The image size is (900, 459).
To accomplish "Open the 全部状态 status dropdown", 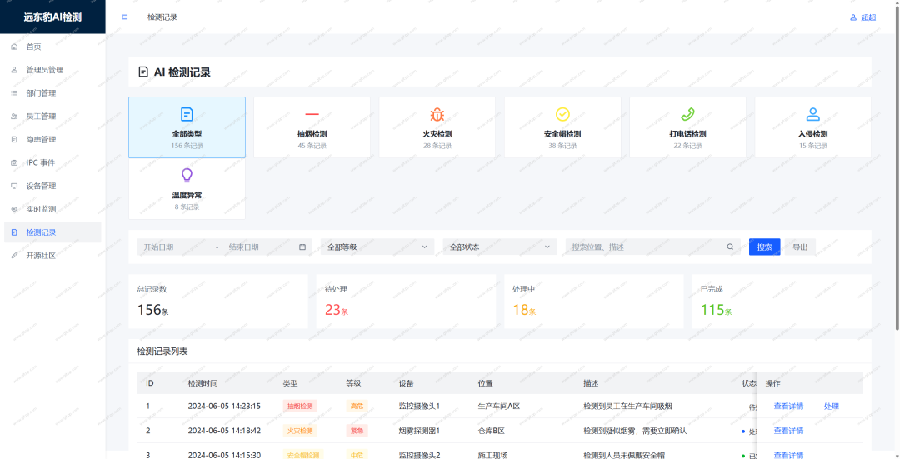I will point(500,247).
